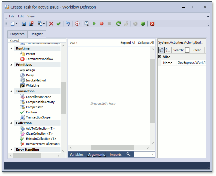Click the red circle Deactivate icon
The height and width of the screenshot is (176, 216).
point(101,24)
